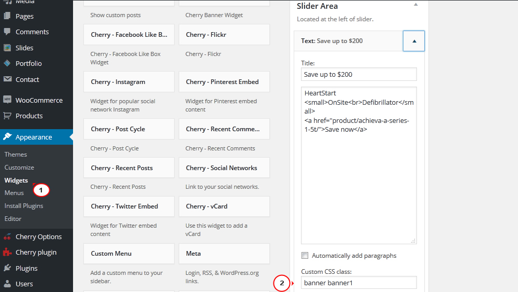Open the Customize submenu link
The image size is (518, 292).
click(x=19, y=168)
